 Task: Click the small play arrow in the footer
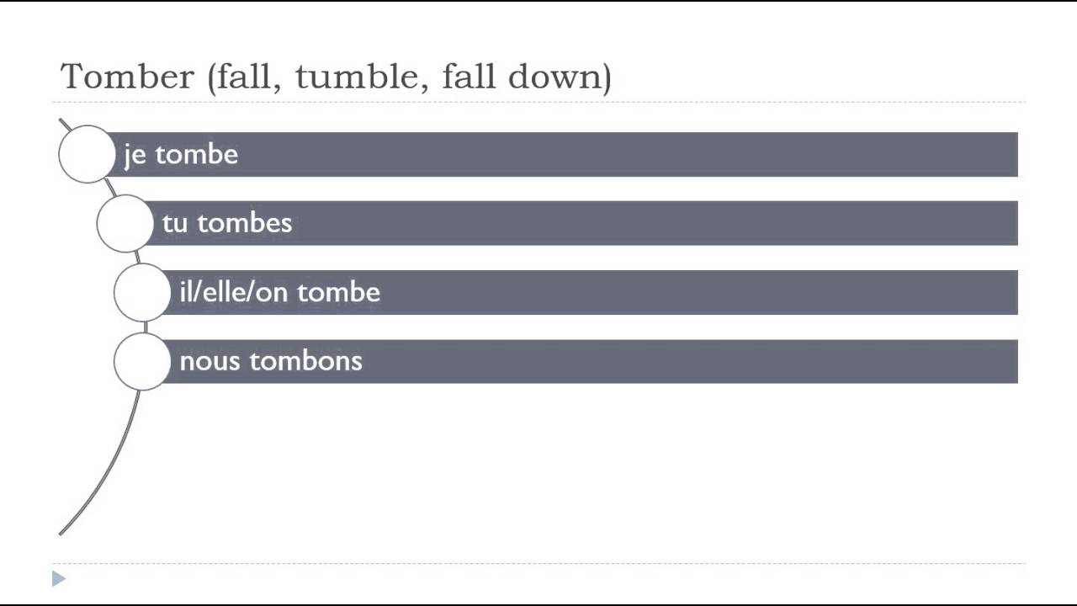pyautogui.click(x=58, y=578)
